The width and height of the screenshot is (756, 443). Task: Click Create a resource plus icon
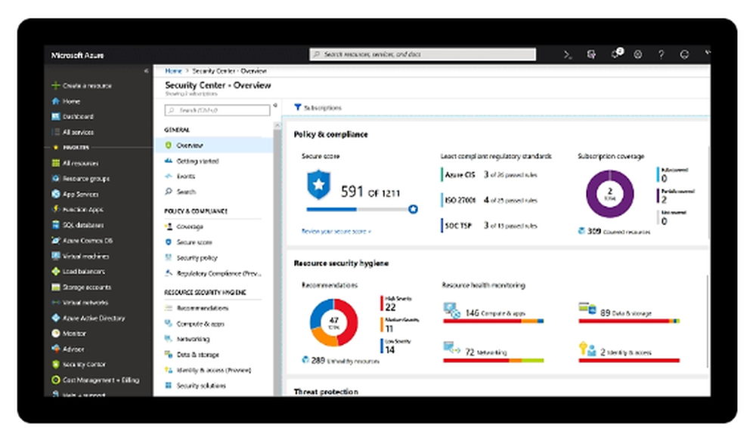pos(55,85)
